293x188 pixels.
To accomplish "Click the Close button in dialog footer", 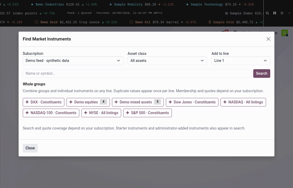I will (30, 148).
